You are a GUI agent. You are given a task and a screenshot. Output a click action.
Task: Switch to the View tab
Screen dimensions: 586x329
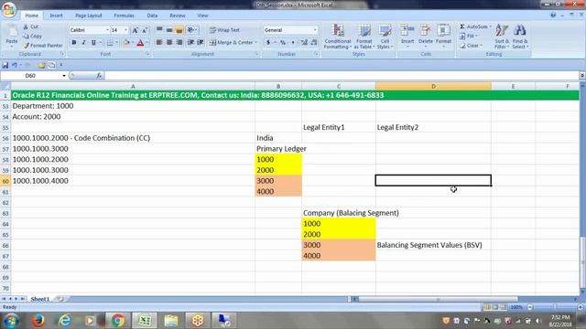[202, 16]
